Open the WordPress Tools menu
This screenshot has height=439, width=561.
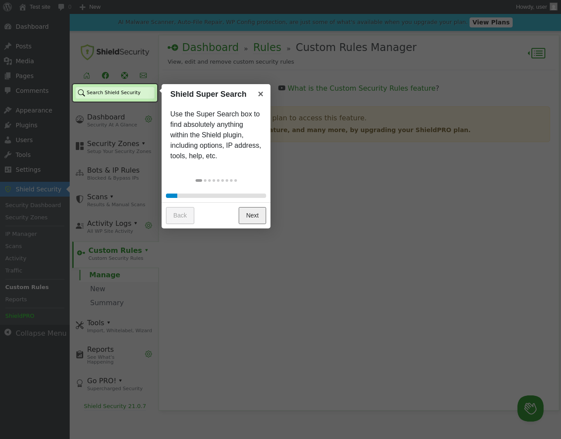click(35, 155)
